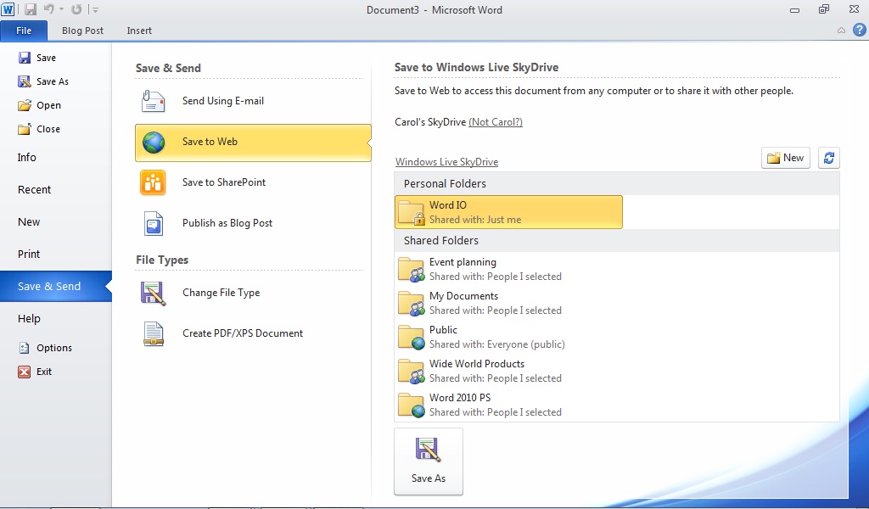Open the Customize Quick Access Toolbar dropdown
Image resolution: width=869 pixels, height=509 pixels.
pyautogui.click(x=95, y=10)
